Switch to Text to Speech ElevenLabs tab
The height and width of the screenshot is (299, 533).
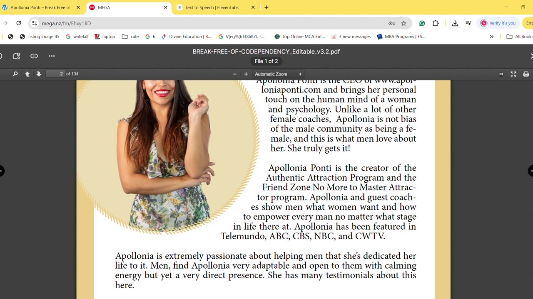pyautogui.click(x=212, y=7)
